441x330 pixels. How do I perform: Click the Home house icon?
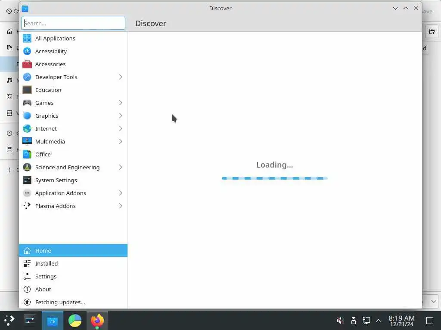click(27, 251)
